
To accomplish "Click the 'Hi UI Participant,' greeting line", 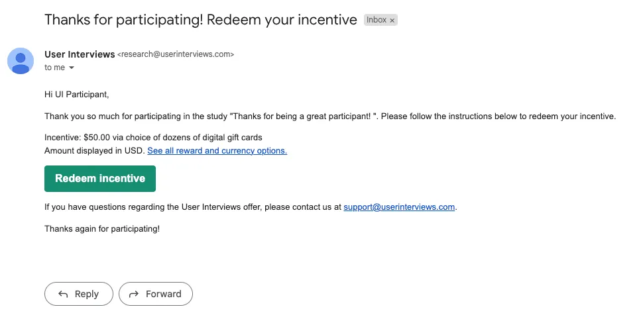I will pyautogui.click(x=77, y=95).
